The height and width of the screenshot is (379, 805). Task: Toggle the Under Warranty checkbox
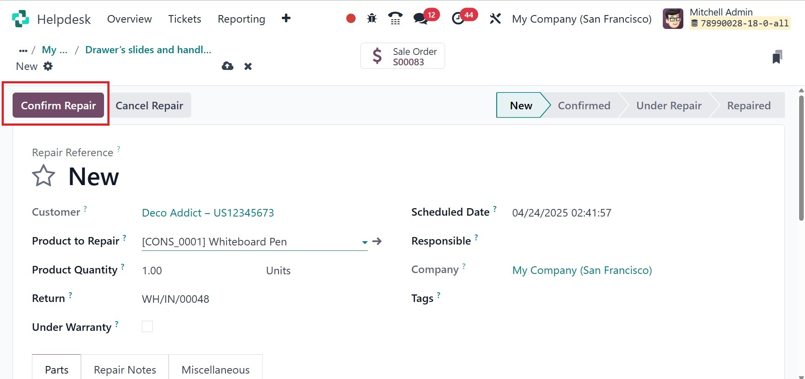coord(147,327)
